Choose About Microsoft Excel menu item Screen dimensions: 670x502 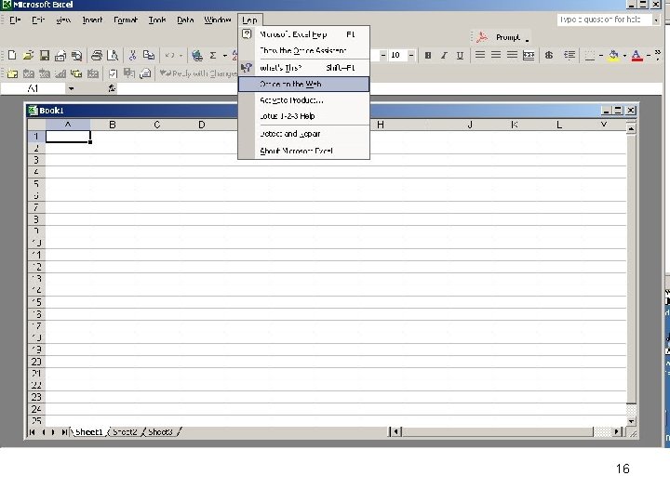303,151
